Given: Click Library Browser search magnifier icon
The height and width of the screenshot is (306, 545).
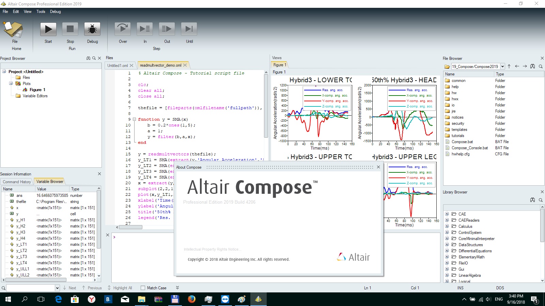Looking at the screenshot, I should coord(541,200).
